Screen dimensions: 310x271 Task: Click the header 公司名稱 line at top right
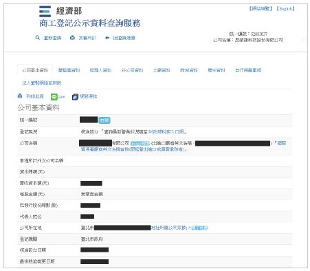pyautogui.click(x=248, y=40)
